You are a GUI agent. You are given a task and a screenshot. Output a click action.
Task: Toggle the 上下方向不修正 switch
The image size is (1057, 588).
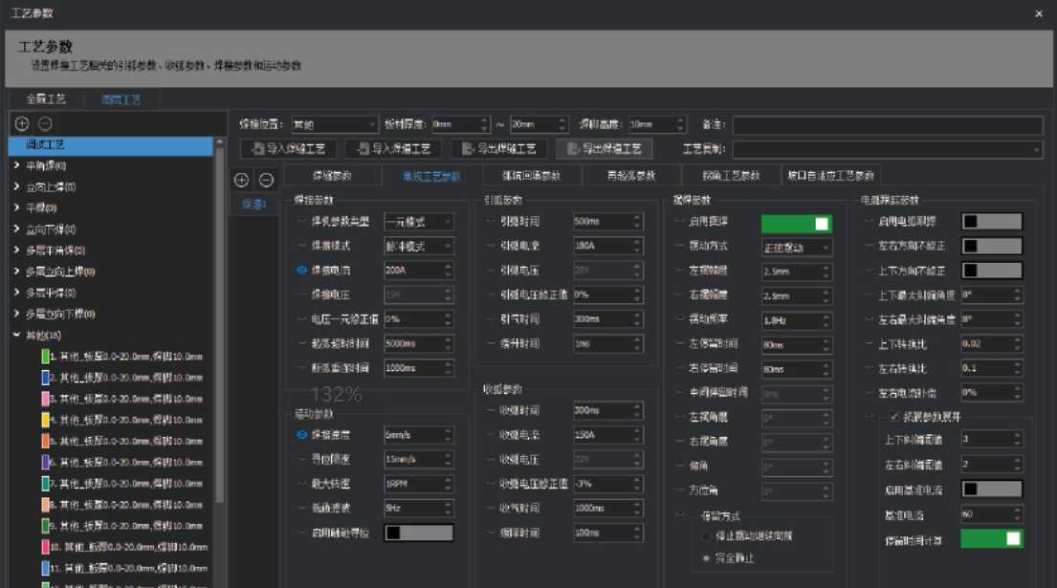click(x=992, y=270)
